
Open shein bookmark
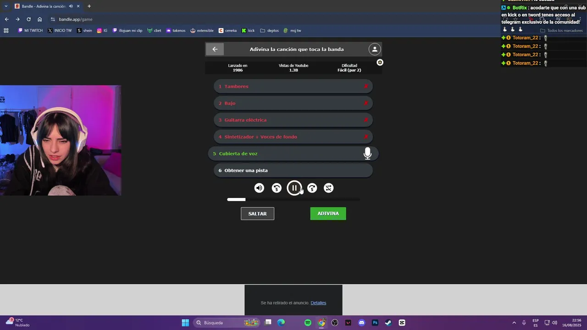tap(84, 31)
